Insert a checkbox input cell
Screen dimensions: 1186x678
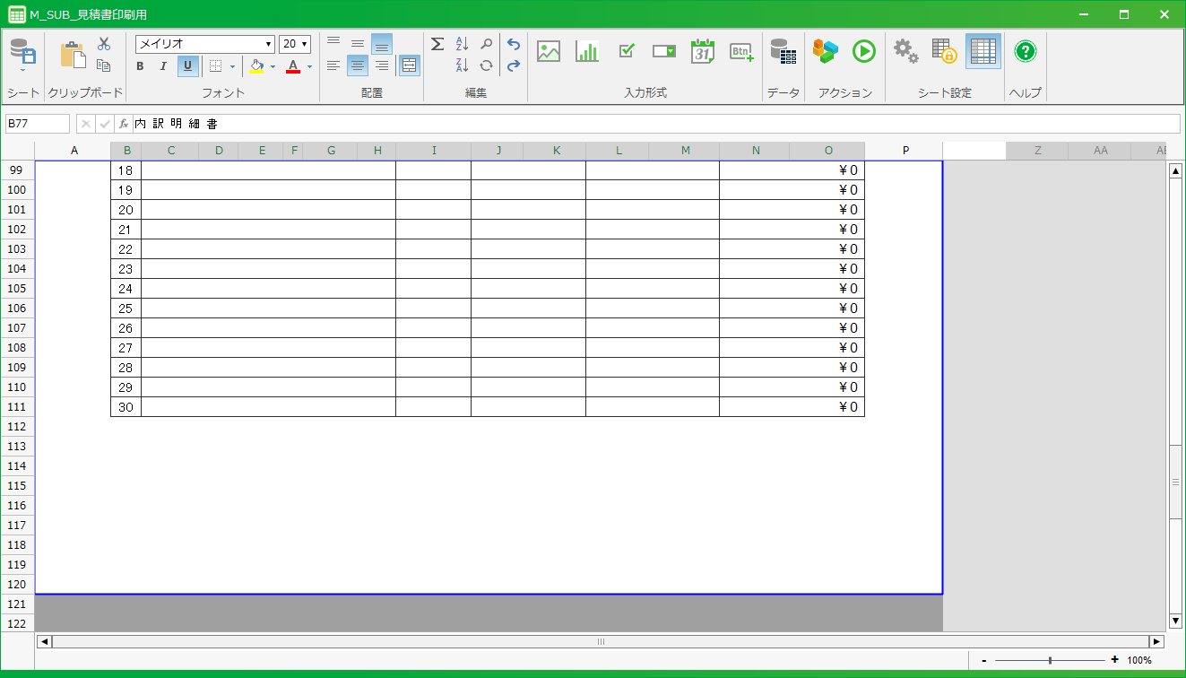627,51
